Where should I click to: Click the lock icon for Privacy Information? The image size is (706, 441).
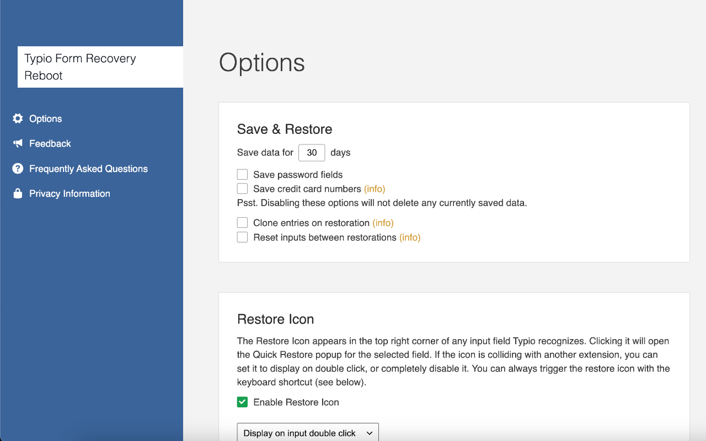pyautogui.click(x=18, y=193)
